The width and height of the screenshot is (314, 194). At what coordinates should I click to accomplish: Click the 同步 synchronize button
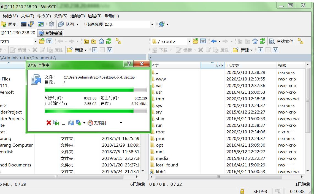(9, 24)
